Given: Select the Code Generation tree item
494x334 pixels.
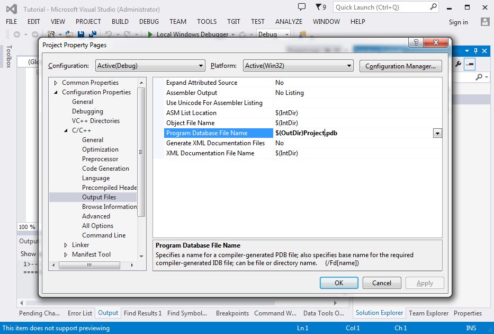Looking at the screenshot, I should coord(105,169).
